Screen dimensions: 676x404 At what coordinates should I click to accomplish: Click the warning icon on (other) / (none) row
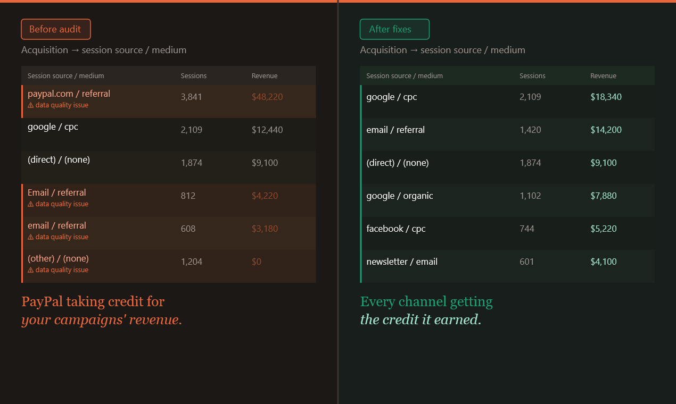coord(31,270)
